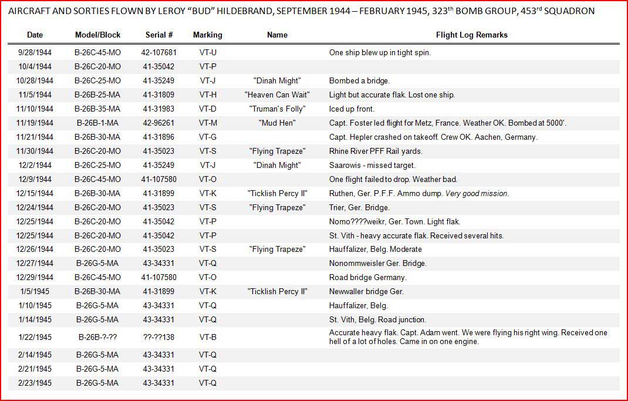Select remark "One flight failed to drop. Weather bad."
The image size is (628, 401).
(393, 179)
